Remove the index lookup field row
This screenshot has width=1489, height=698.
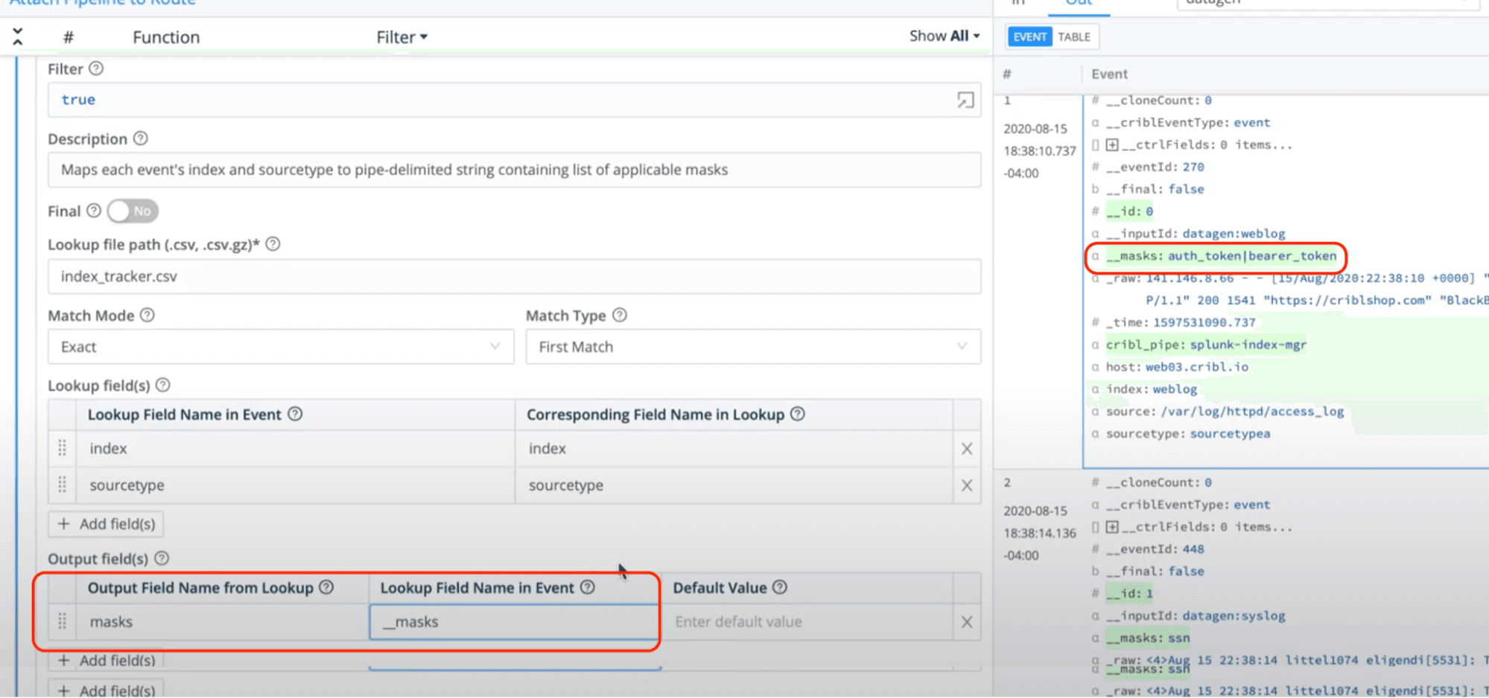pos(966,449)
